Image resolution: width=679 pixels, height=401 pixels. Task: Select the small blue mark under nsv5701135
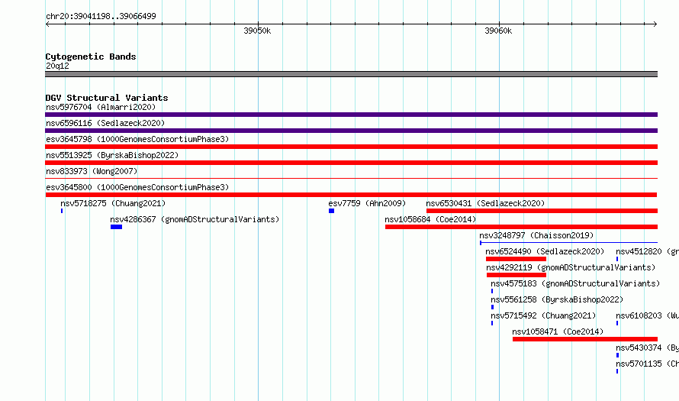(x=617, y=371)
